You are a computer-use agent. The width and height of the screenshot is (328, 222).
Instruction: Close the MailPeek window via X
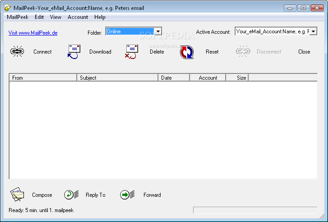317,8
